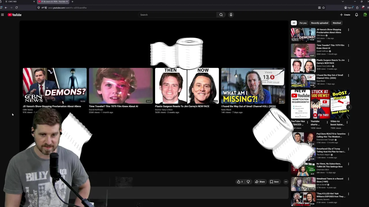Viewport: 369px width, 207px height.
Task: Open Jim Carrey THEN NOW end-screen thumbnail
Action: 187,86
